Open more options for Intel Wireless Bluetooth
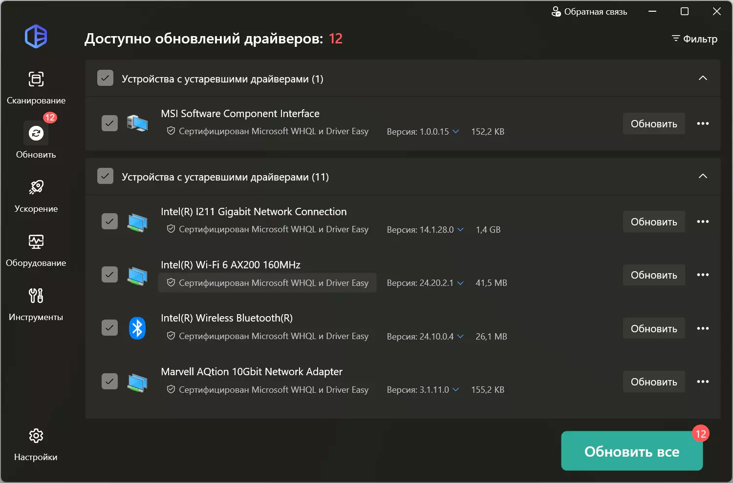Image resolution: width=733 pixels, height=483 pixels. [703, 329]
